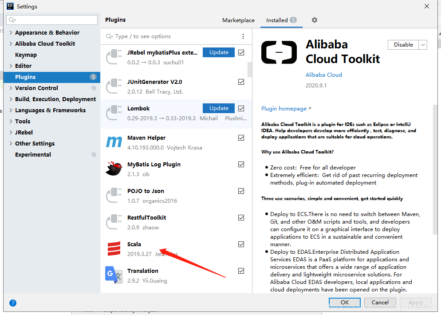The height and width of the screenshot is (315, 441).
Task: Click the JRebel mybatisPlus plugin icon
Action: pyautogui.click(x=114, y=57)
